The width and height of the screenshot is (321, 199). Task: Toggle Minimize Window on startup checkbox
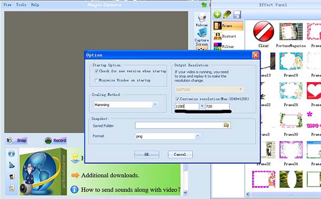[96, 80]
